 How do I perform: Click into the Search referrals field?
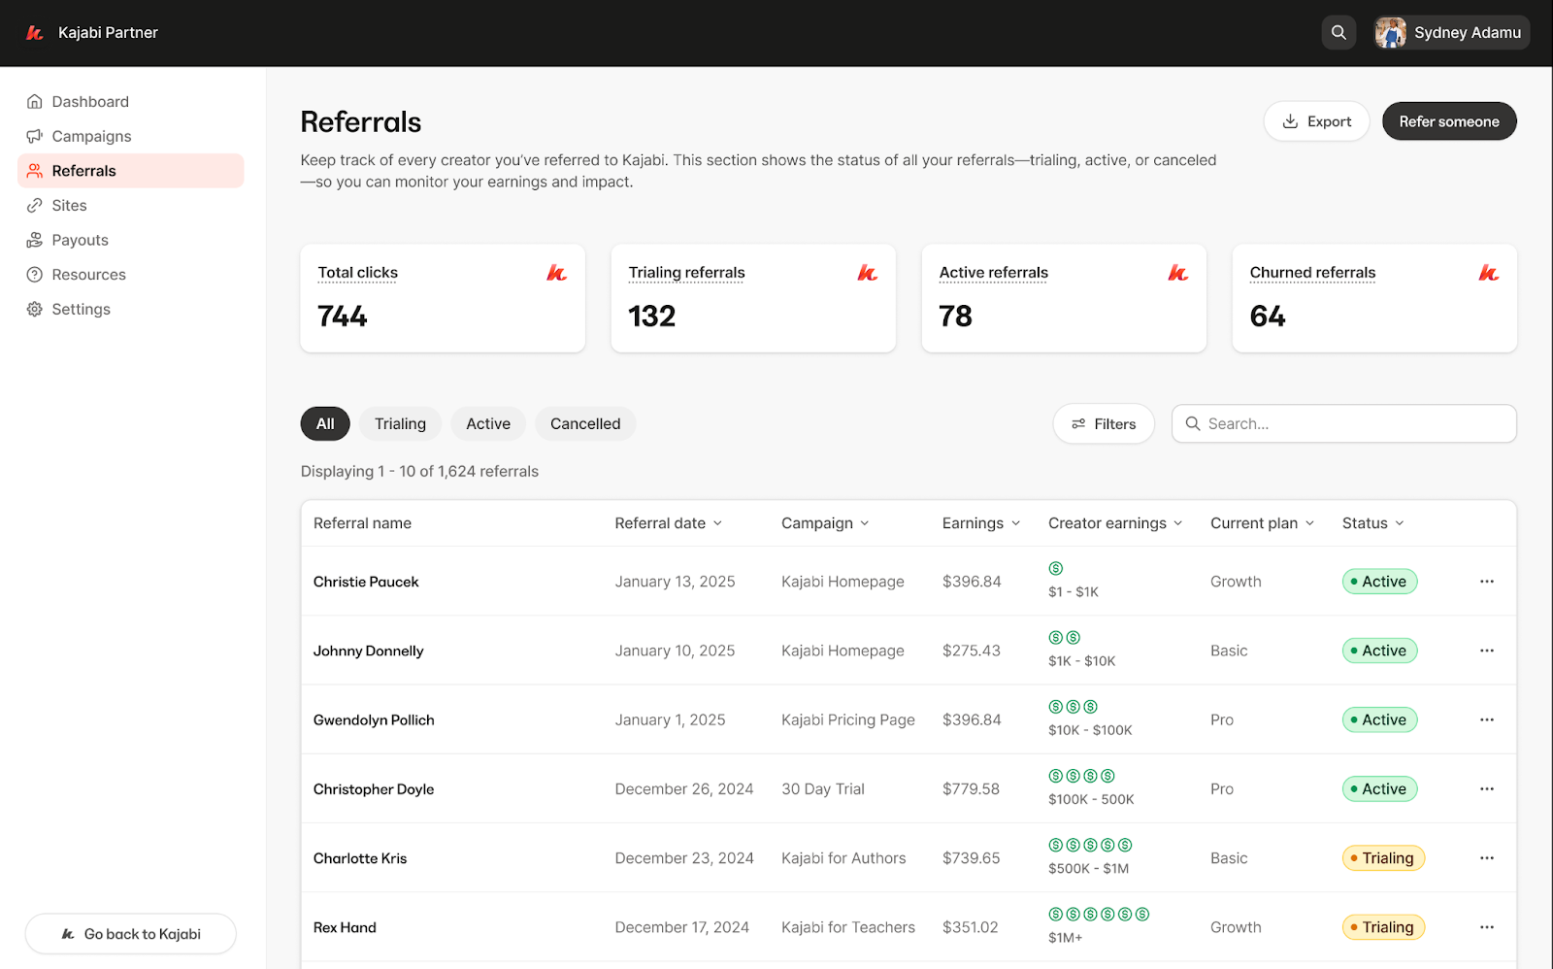(x=1343, y=424)
